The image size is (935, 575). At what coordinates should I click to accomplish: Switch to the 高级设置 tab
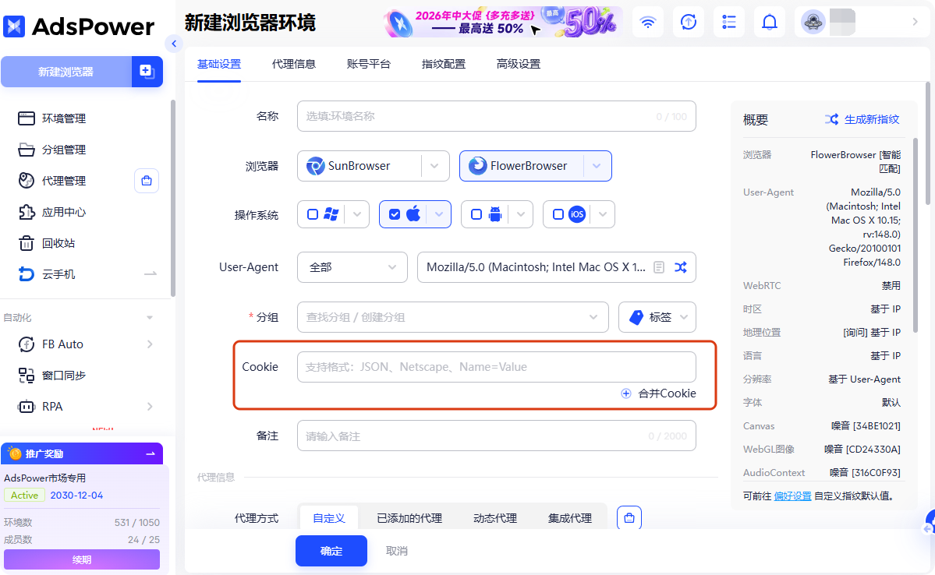click(518, 65)
